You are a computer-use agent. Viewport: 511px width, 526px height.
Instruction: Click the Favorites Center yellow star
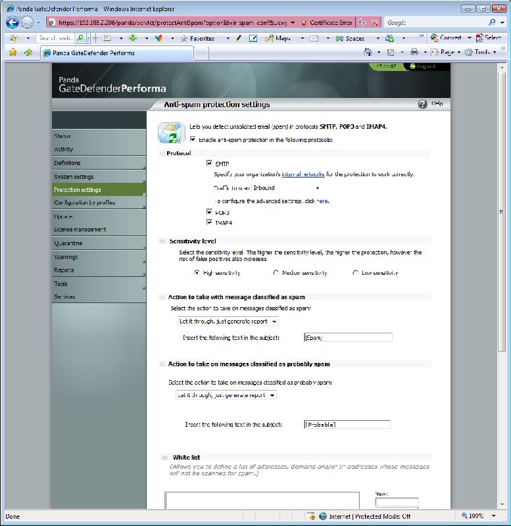tap(12, 53)
